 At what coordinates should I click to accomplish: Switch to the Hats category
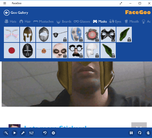10,22
